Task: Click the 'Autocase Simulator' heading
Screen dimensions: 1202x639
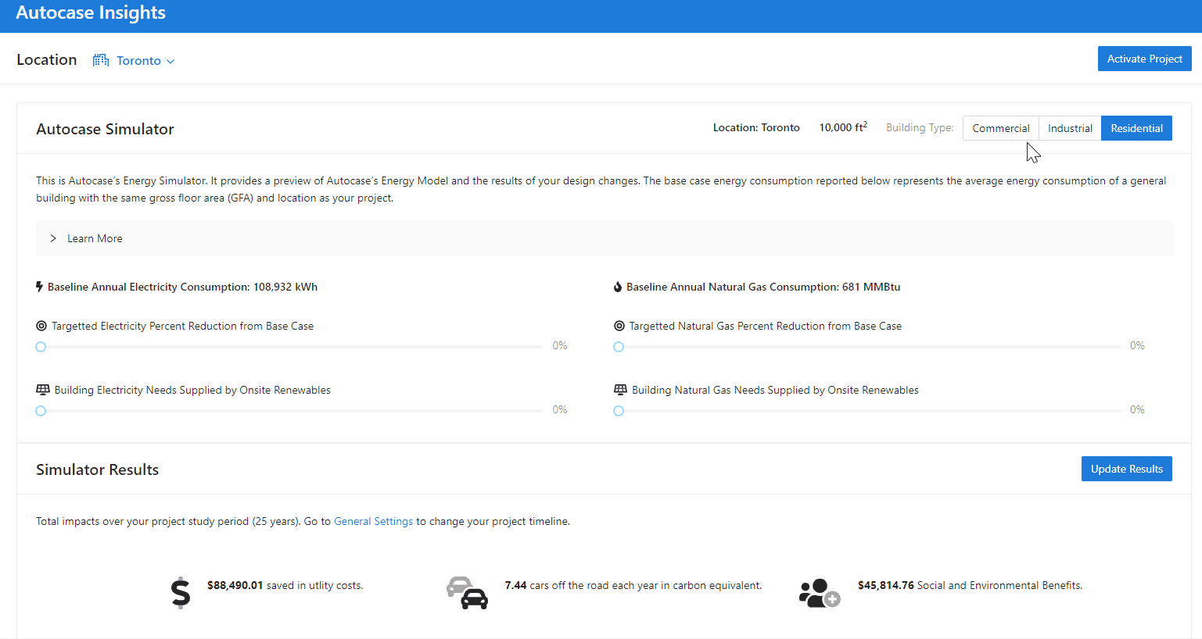Action: tap(105, 129)
